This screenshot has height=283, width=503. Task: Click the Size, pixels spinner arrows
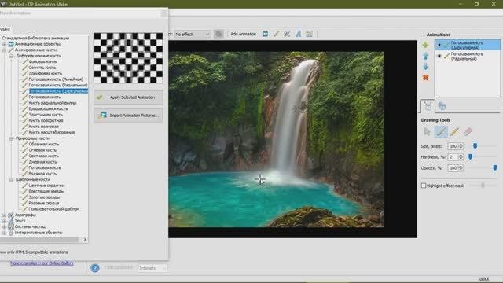[461, 146]
